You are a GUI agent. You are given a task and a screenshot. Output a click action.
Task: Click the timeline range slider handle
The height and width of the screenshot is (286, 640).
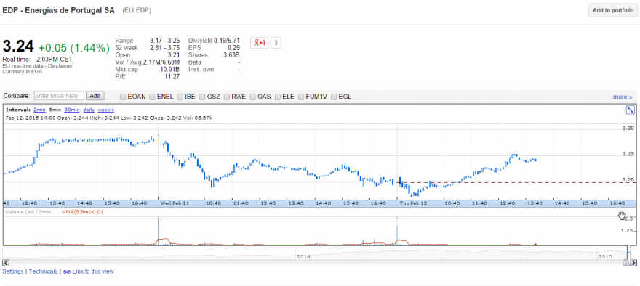pos(626,263)
